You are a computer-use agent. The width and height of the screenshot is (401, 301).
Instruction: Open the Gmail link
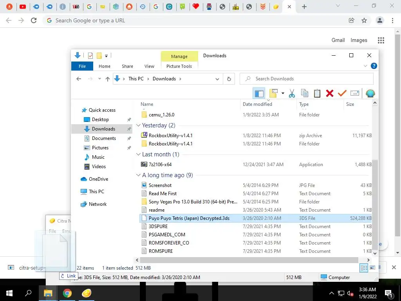[x=338, y=40]
